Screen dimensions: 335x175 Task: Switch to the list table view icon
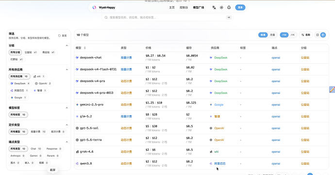[x=318, y=35]
